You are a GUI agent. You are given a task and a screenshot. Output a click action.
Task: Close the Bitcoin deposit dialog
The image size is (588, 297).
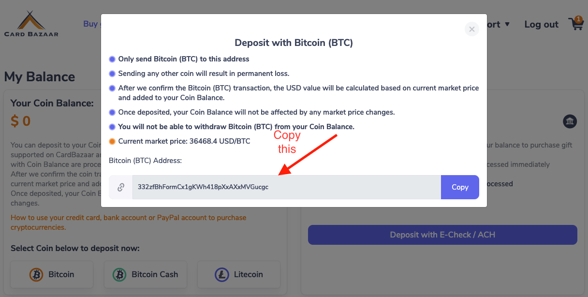(x=471, y=30)
